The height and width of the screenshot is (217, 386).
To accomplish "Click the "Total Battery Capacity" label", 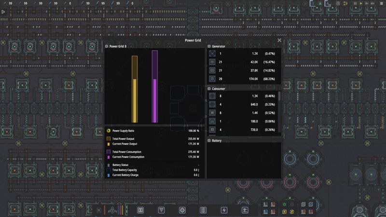I will 124,170.
